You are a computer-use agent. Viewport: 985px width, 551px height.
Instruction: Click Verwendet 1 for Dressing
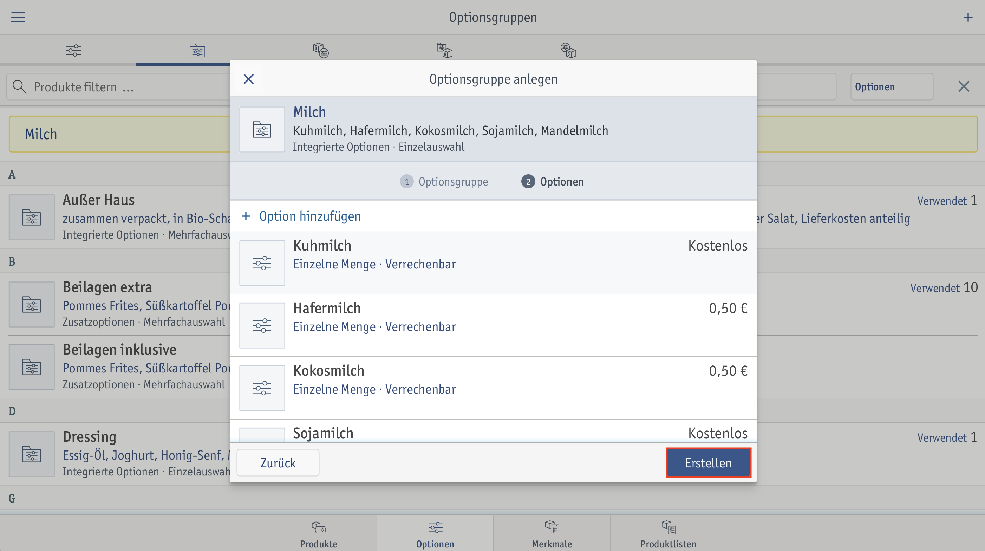947,437
